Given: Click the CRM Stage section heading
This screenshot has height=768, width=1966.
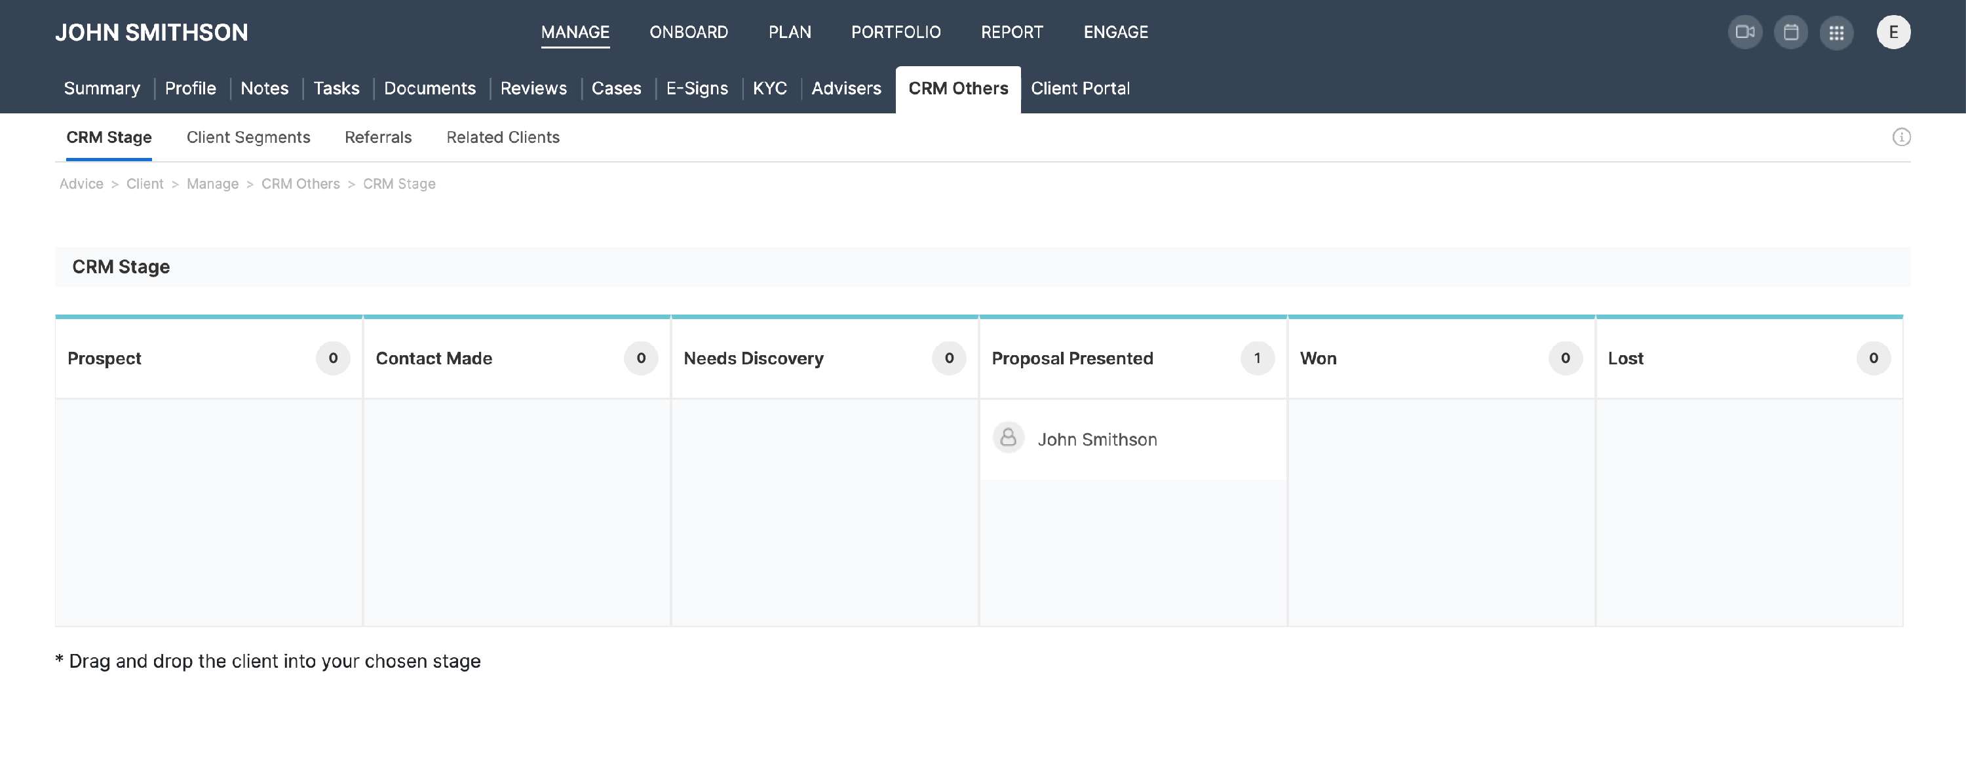Looking at the screenshot, I should (121, 267).
